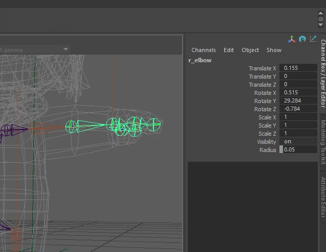
Task: Switch to Modeling Toolkit tab
Action: 323,142
